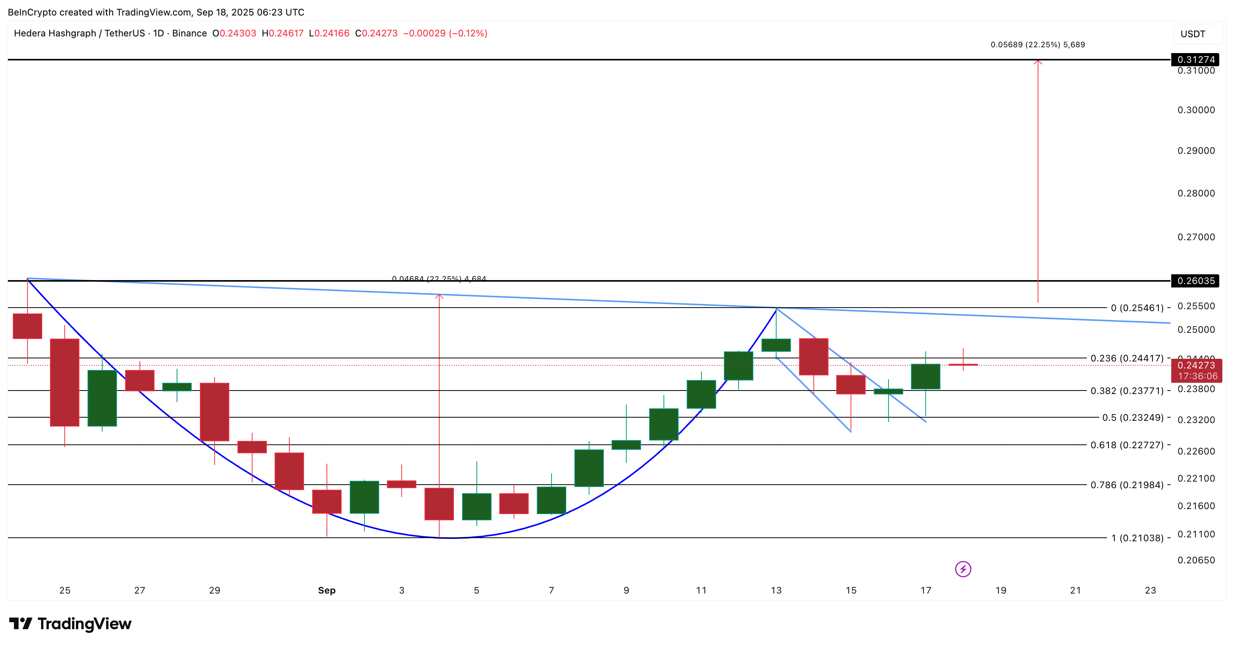Select the 1 (0.21038) Fibonacci base label
1234x647 pixels.
(x=1137, y=538)
